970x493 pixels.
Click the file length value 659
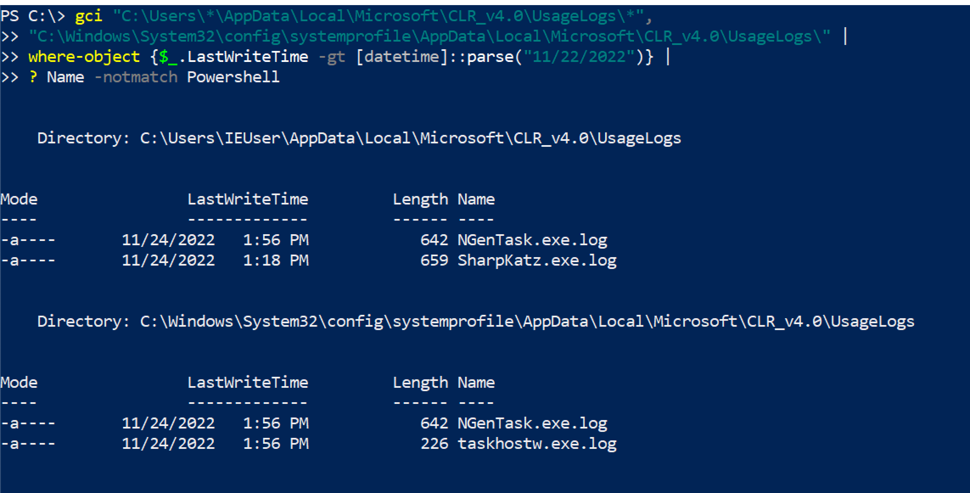click(434, 260)
